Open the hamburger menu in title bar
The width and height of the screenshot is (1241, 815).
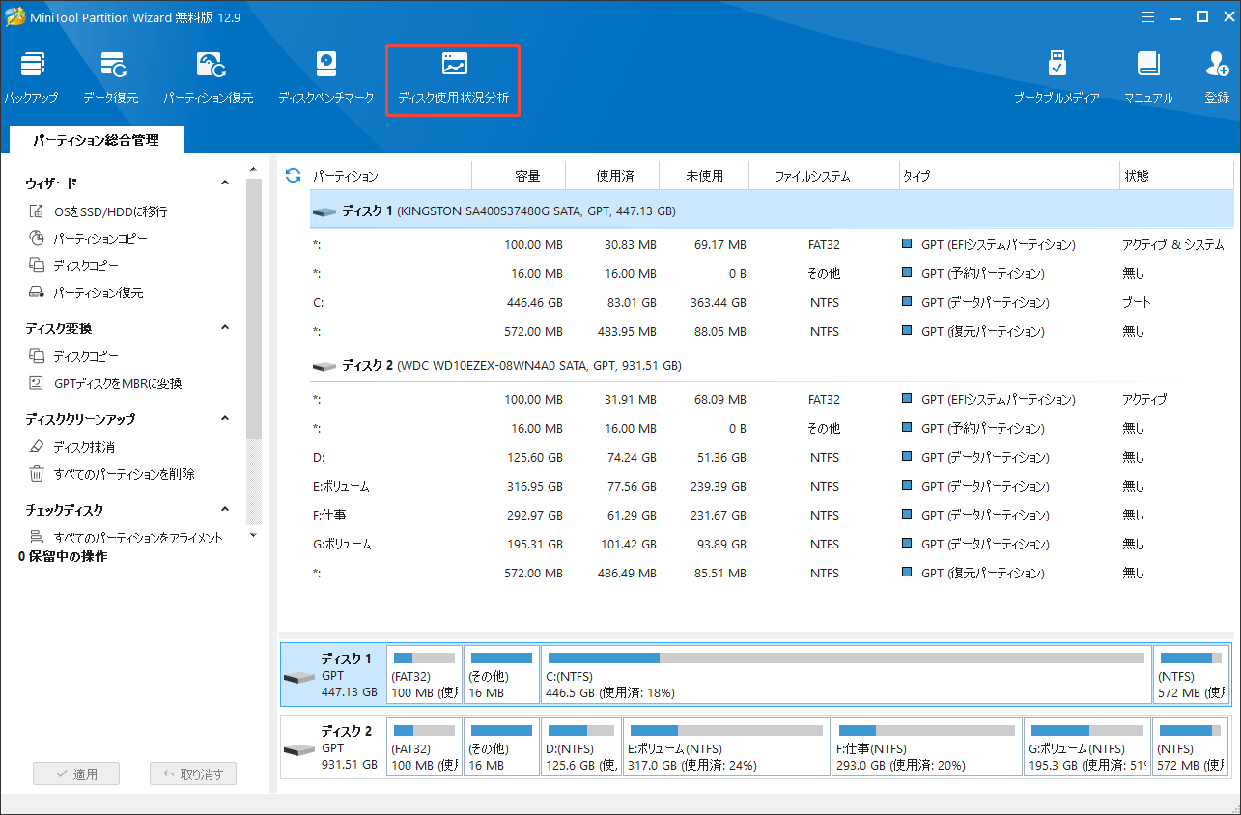(x=1148, y=16)
